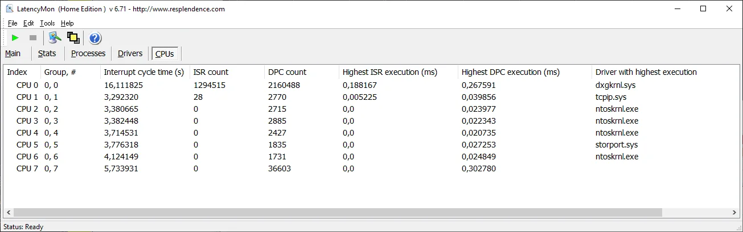Click the highest DPC value 0,302780
Image resolution: width=743 pixels, height=232 pixels.
tap(478, 168)
